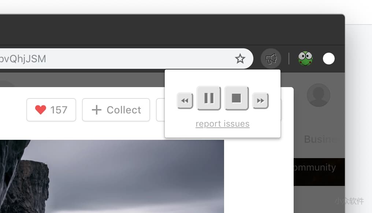The height and width of the screenshot is (213, 372).
Task: Open the megaphone read-aloud extension icon
Action: (x=271, y=59)
